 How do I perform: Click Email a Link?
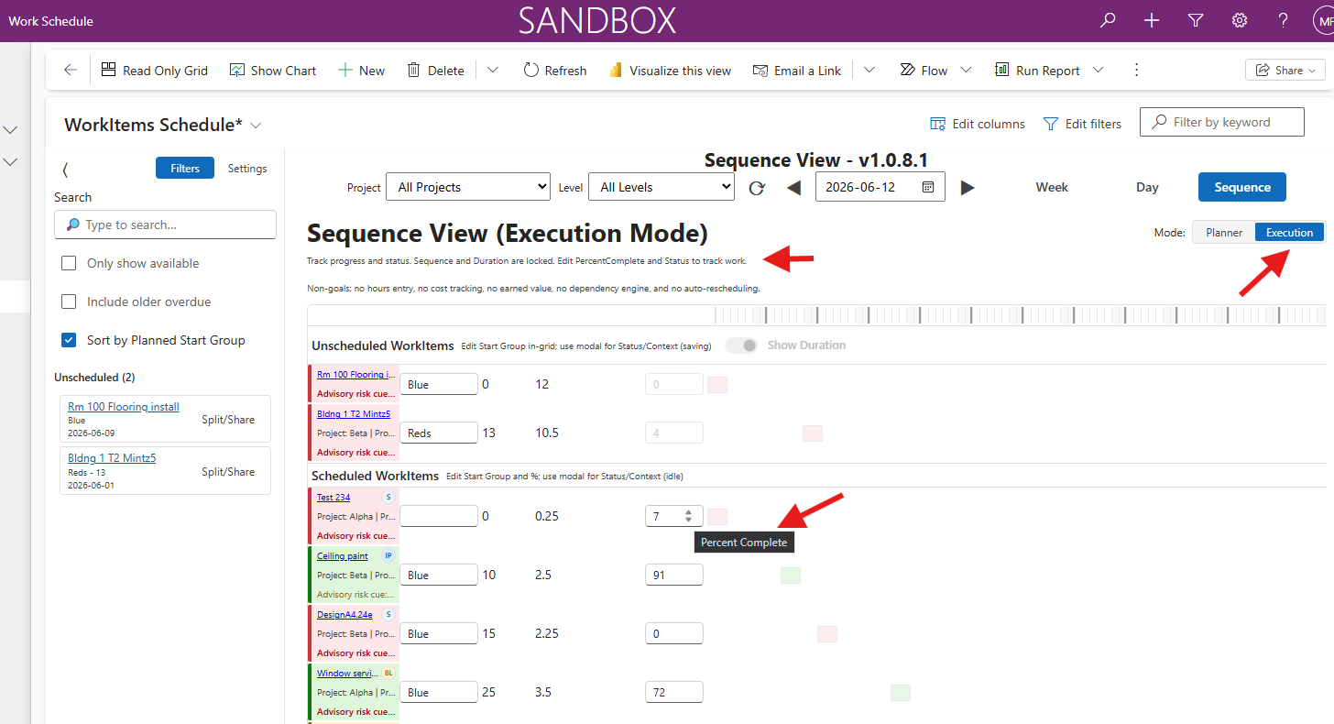point(797,71)
